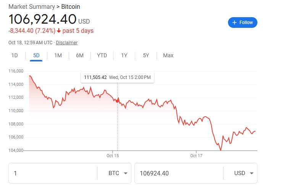Select the Max range tab
Image resolution: width=283 pixels, height=185 pixels.
[x=168, y=55]
